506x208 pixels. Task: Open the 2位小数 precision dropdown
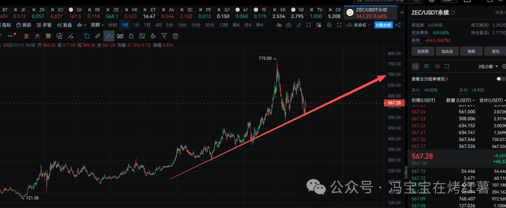(x=489, y=67)
